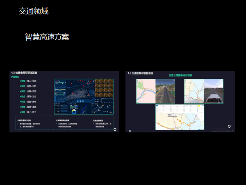Click the location pin icon on left slide
Screen dimensions: 246x185
coord(115,129)
